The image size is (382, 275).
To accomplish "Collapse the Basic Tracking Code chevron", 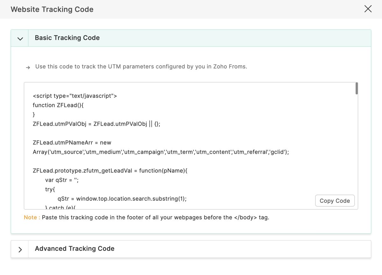I will point(20,39).
